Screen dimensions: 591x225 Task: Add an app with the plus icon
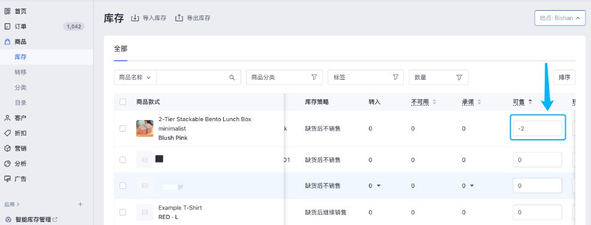pyautogui.click(x=80, y=204)
